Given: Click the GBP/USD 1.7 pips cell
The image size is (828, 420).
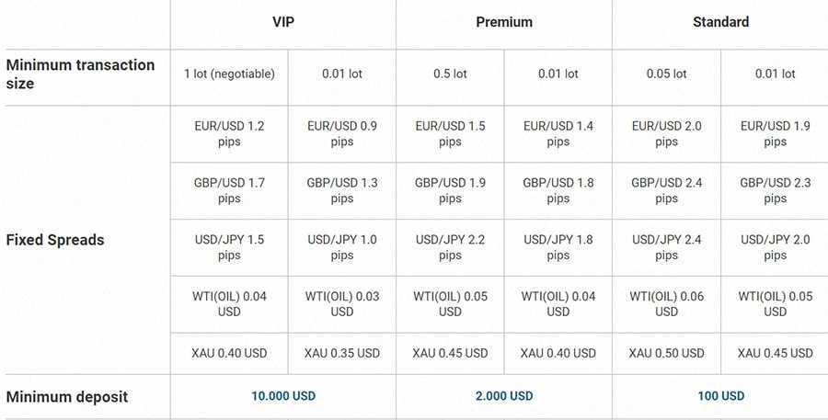Looking at the screenshot, I should click(x=229, y=190).
